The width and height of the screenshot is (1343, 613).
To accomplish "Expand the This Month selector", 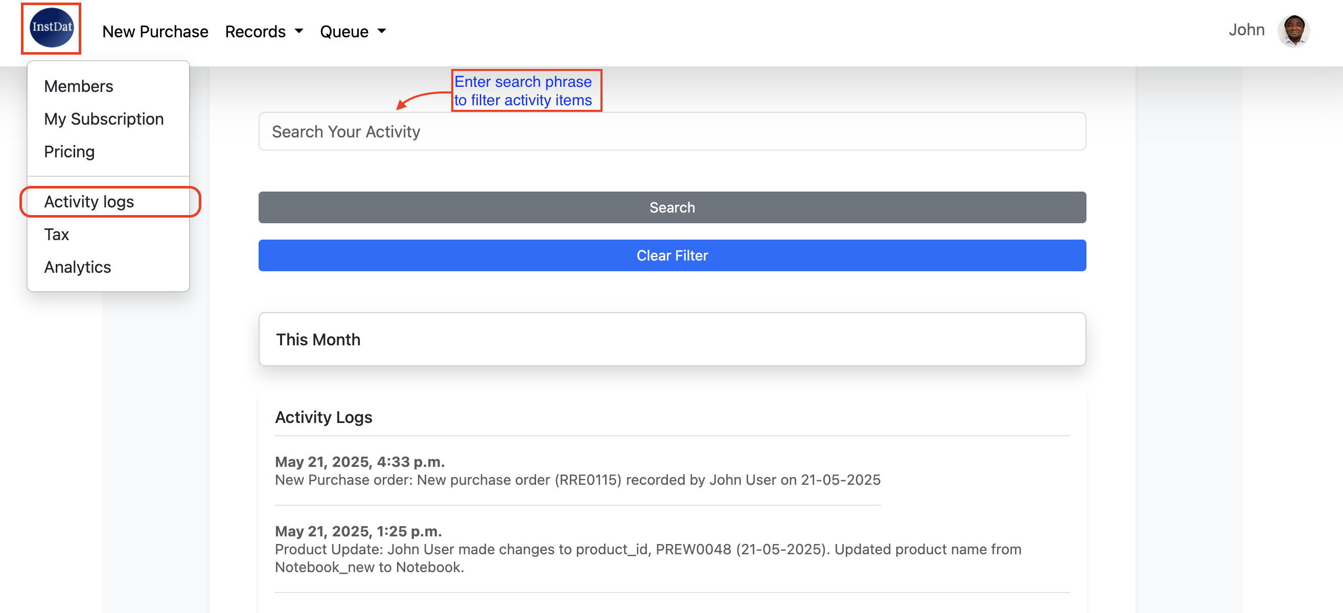I will pos(671,339).
